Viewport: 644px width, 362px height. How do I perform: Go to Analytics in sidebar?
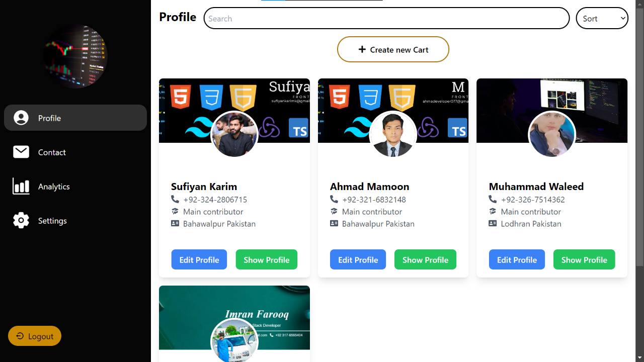(75, 186)
